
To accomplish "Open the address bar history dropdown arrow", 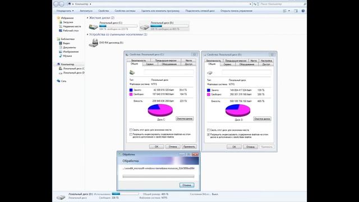I will click(x=250, y=4).
